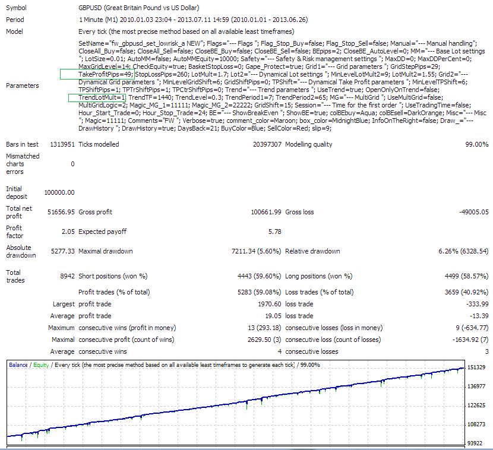Click Expected payoff value 5.78
Viewport: 493px width, 450px height.
(x=275, y=232)
